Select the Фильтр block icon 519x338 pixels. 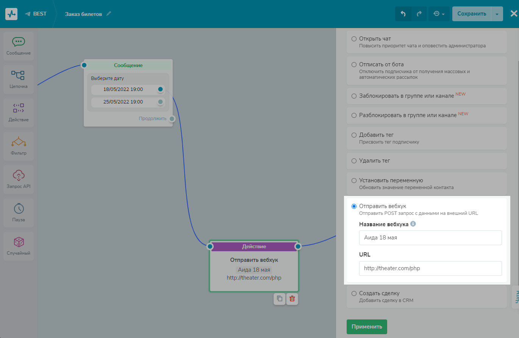pos(19,142)
